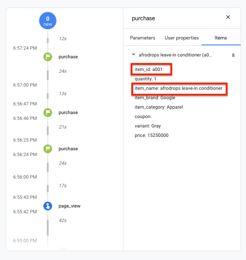Click the 6:55:42 PM timestamp
This screenshot has height=260, width=246.
(25, 212)
